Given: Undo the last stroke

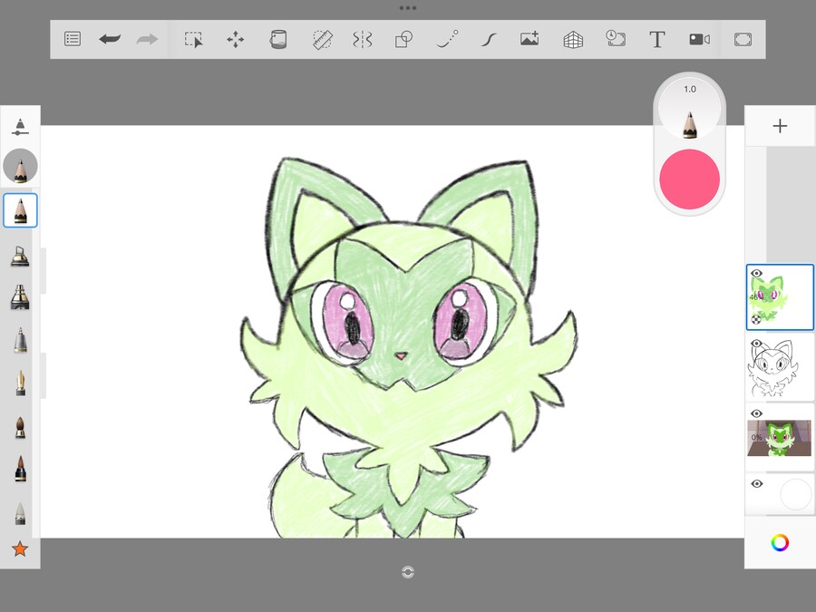Looking at the screenshot, I should point(110,39).
